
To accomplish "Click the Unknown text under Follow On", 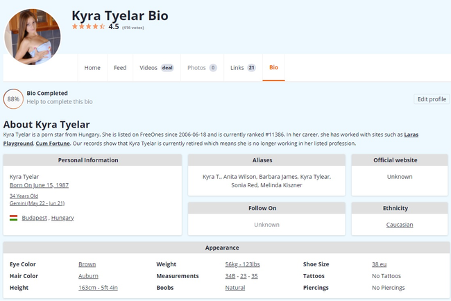I will click(266, 225).
